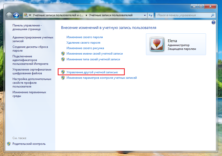Click the double chevron at the breadcrumb start
Image resolution: width=222 pixels, height=156 pixels.
tap(30, 15)
